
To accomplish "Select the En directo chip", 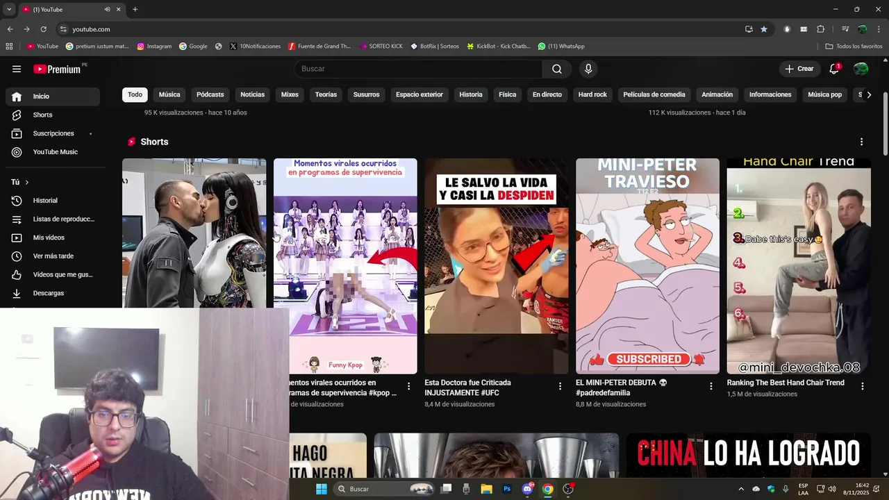I will click(x=547, y=94).
